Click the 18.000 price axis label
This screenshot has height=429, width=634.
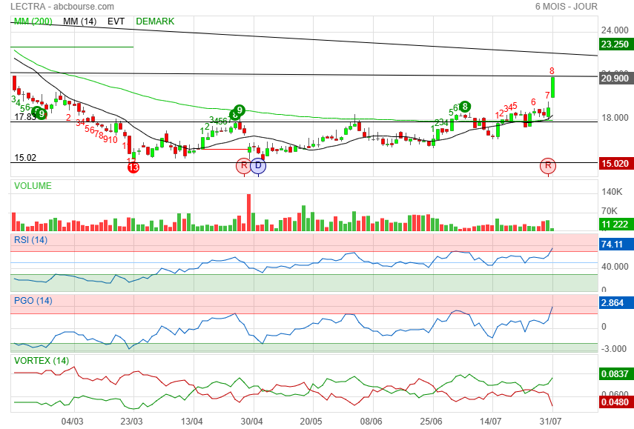(615, 118)
